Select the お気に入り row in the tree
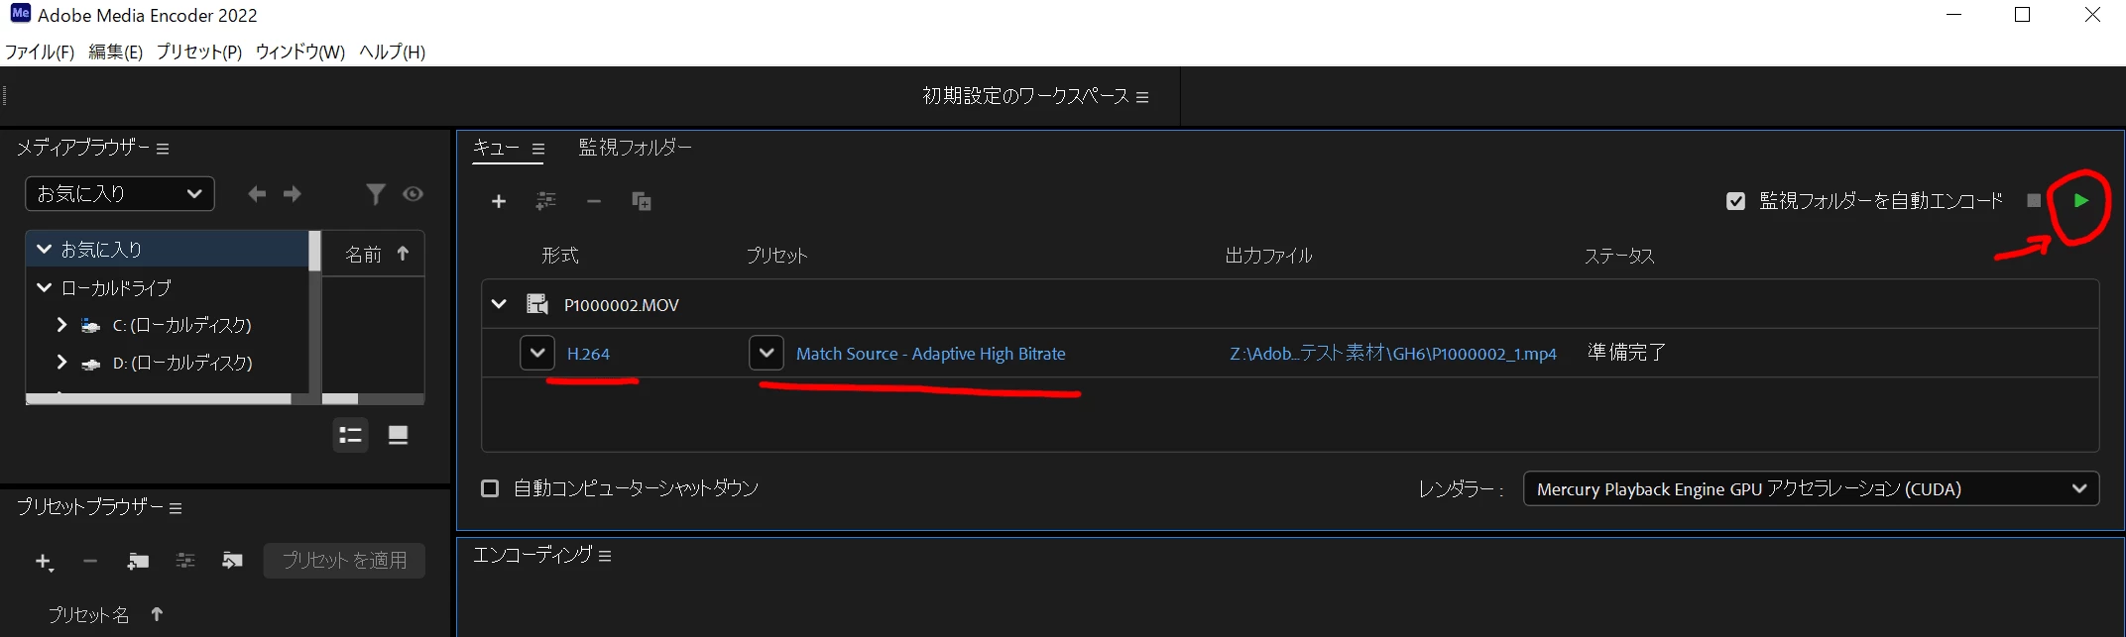This screenshot has height=637, width=2126. pyautogui.click(x=167, y=250)
